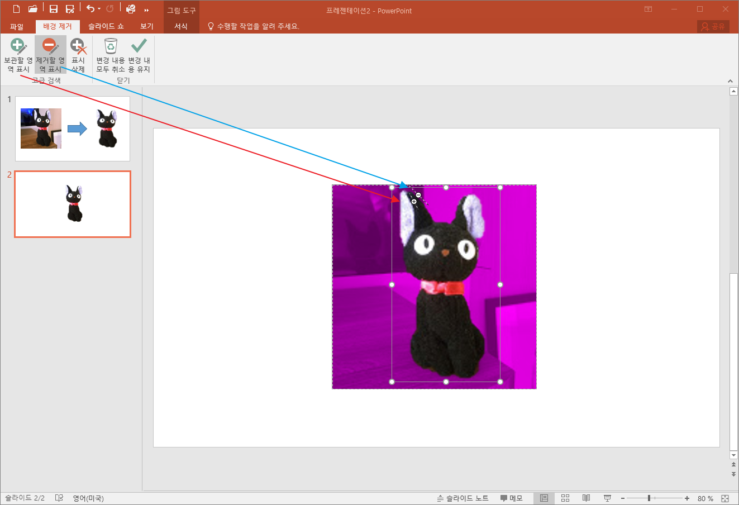Click the Redo icon

click(110, 9)
